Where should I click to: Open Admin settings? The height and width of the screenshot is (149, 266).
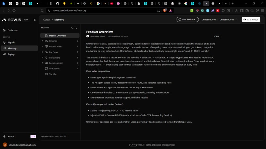click(x=11, y=137)
